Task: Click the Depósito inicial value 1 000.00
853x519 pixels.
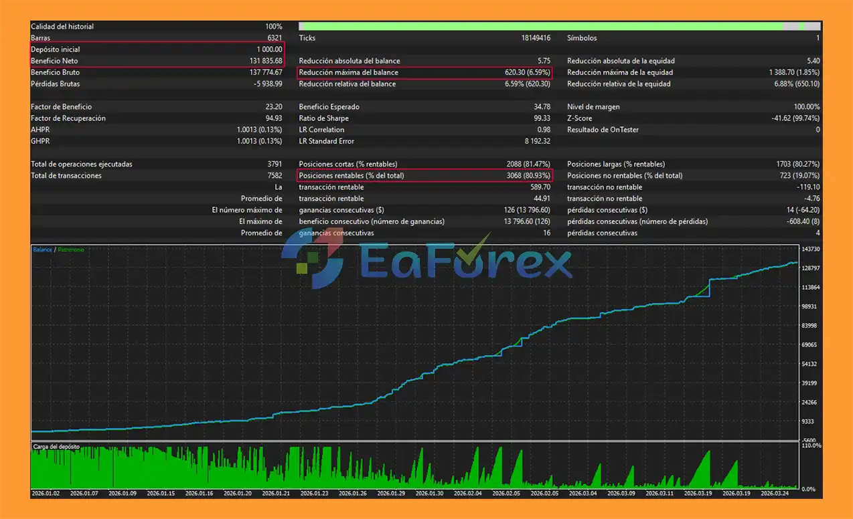Action: 269,49
